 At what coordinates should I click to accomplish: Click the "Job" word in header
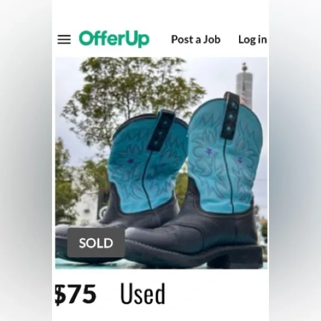coord(211,39)
